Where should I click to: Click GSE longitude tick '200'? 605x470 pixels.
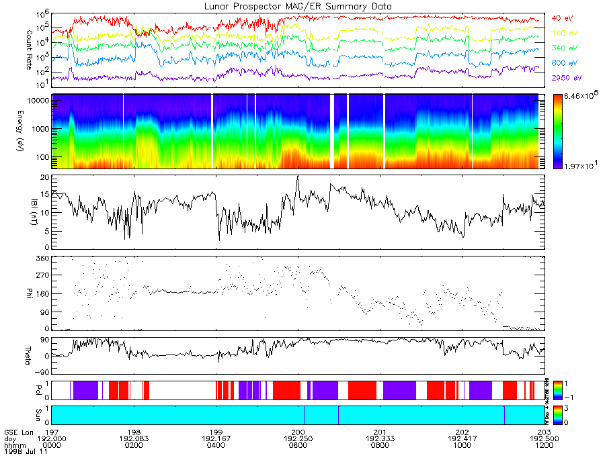coord(298,432)
